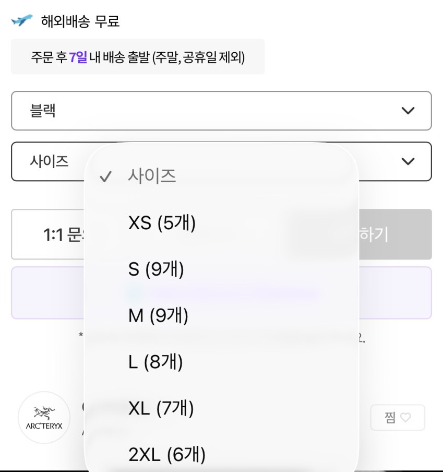Click the light purple banner box

(x=394, y=292)
